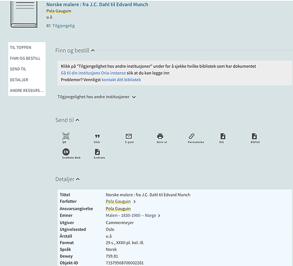Open the kontakt ditt bibliotek link
This screenshot has width=293, height=266.
[x=121, y=80]
